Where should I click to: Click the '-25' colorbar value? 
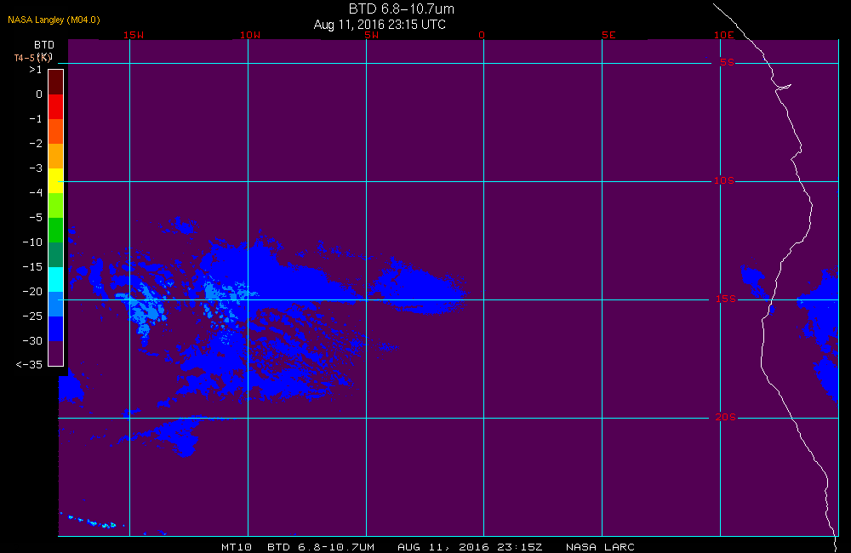pyautogui.click(x=32, y=316)
